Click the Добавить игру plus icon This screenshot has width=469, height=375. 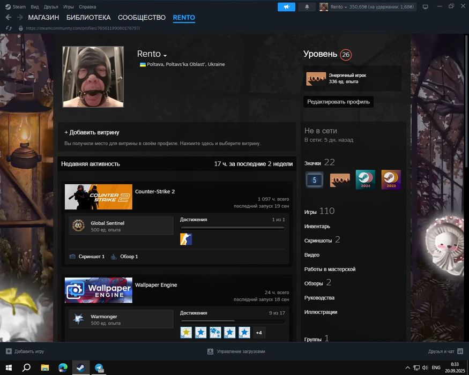tap(9, 351)
